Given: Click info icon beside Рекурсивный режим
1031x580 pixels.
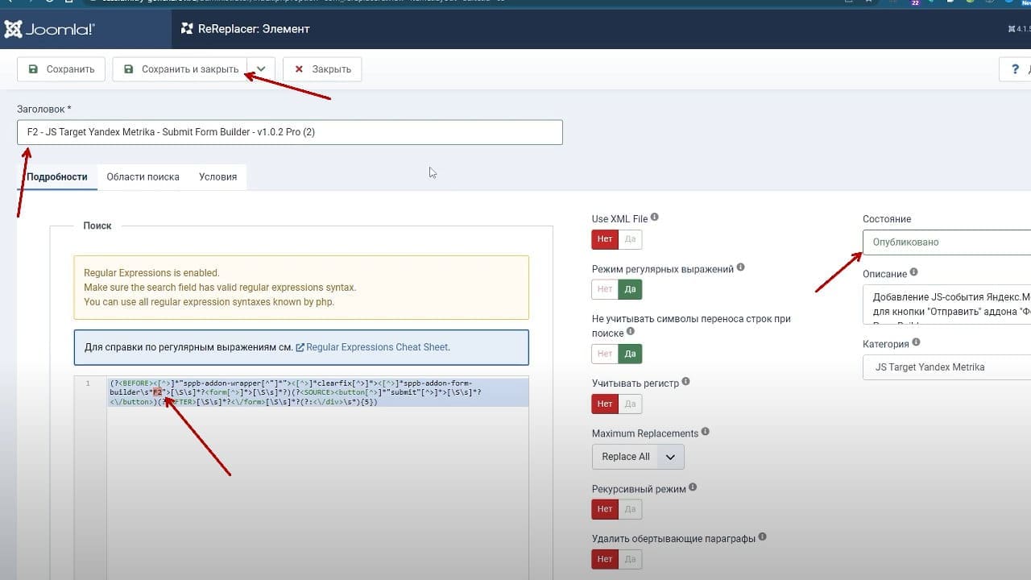Looking at the screenshot, I should click(x=694, y=487).
